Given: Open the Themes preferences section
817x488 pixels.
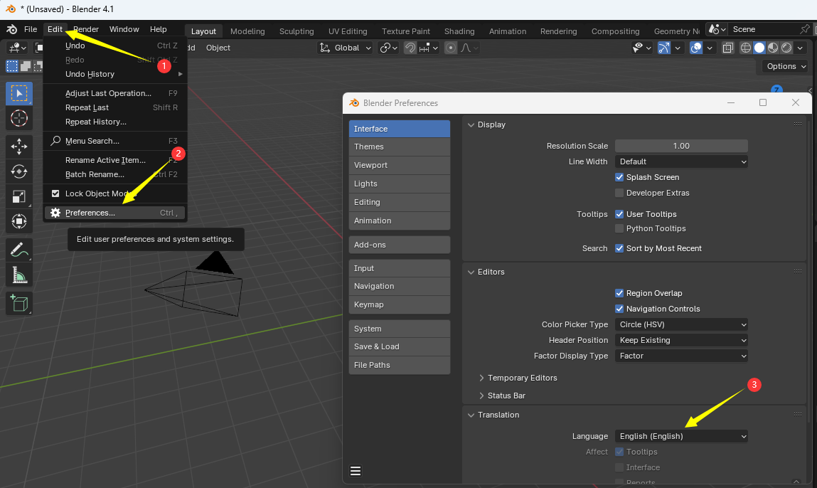Looking at the screenshot, I should click(x=399, y=147).
